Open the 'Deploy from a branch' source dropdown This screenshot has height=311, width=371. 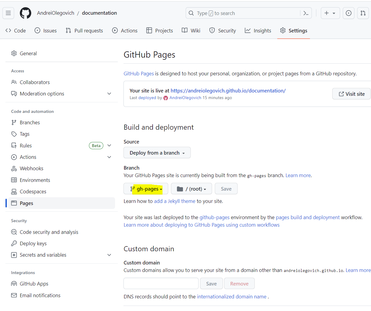(157, 153)
